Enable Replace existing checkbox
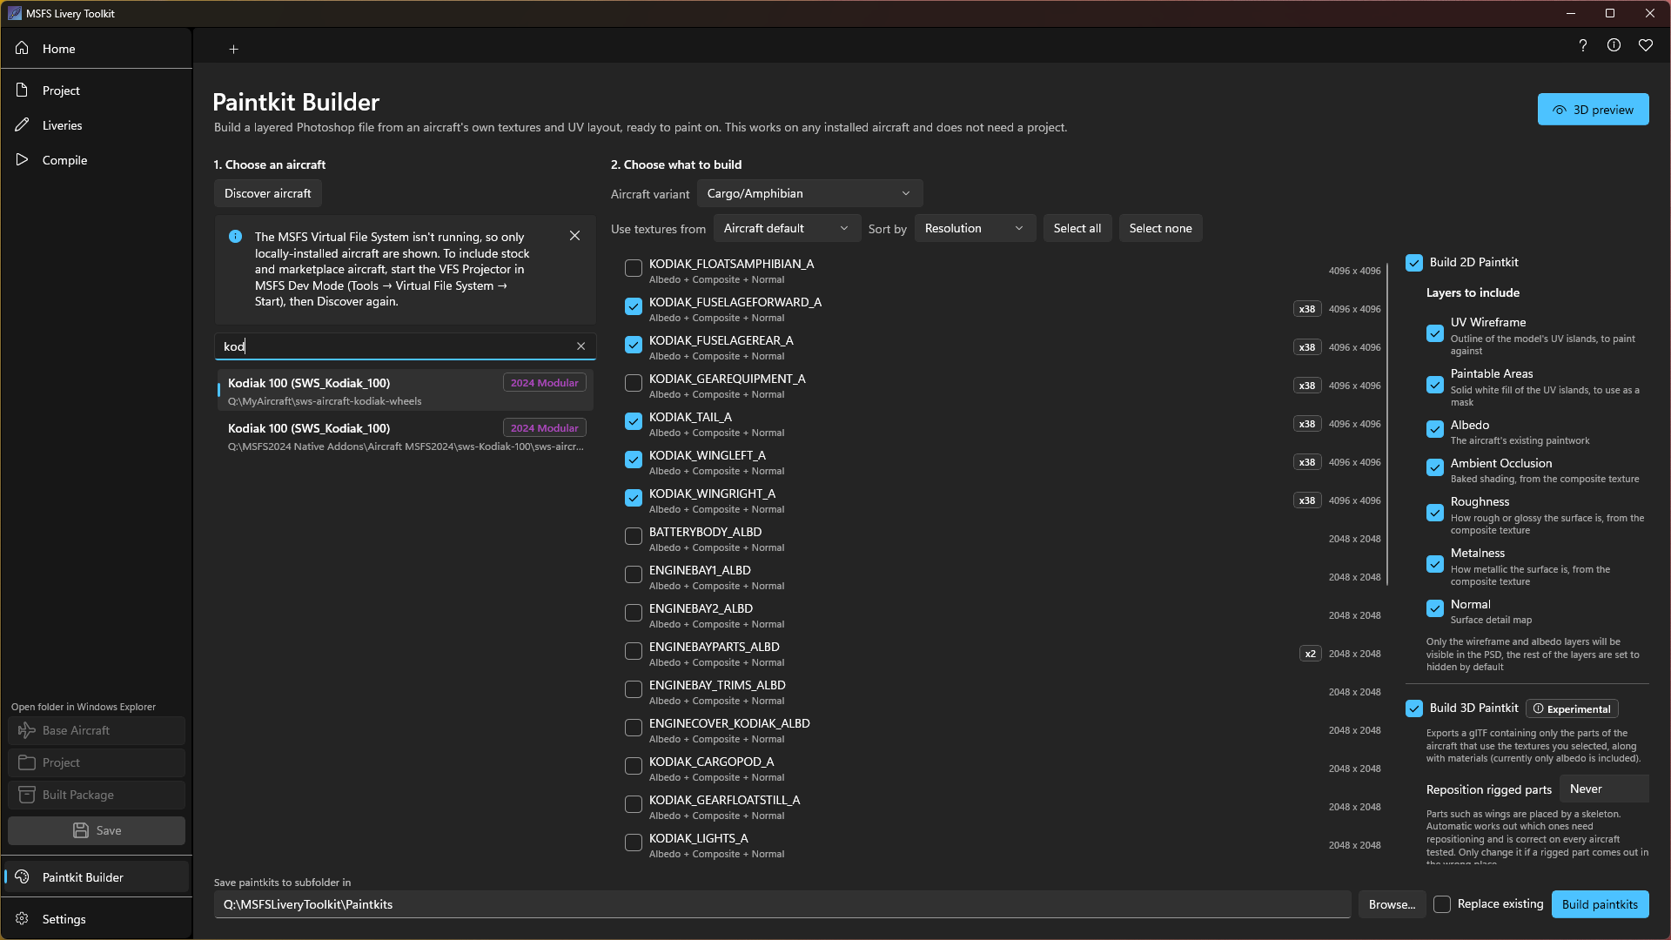This screenshot has height=940, width=1671. [1442, 904]
